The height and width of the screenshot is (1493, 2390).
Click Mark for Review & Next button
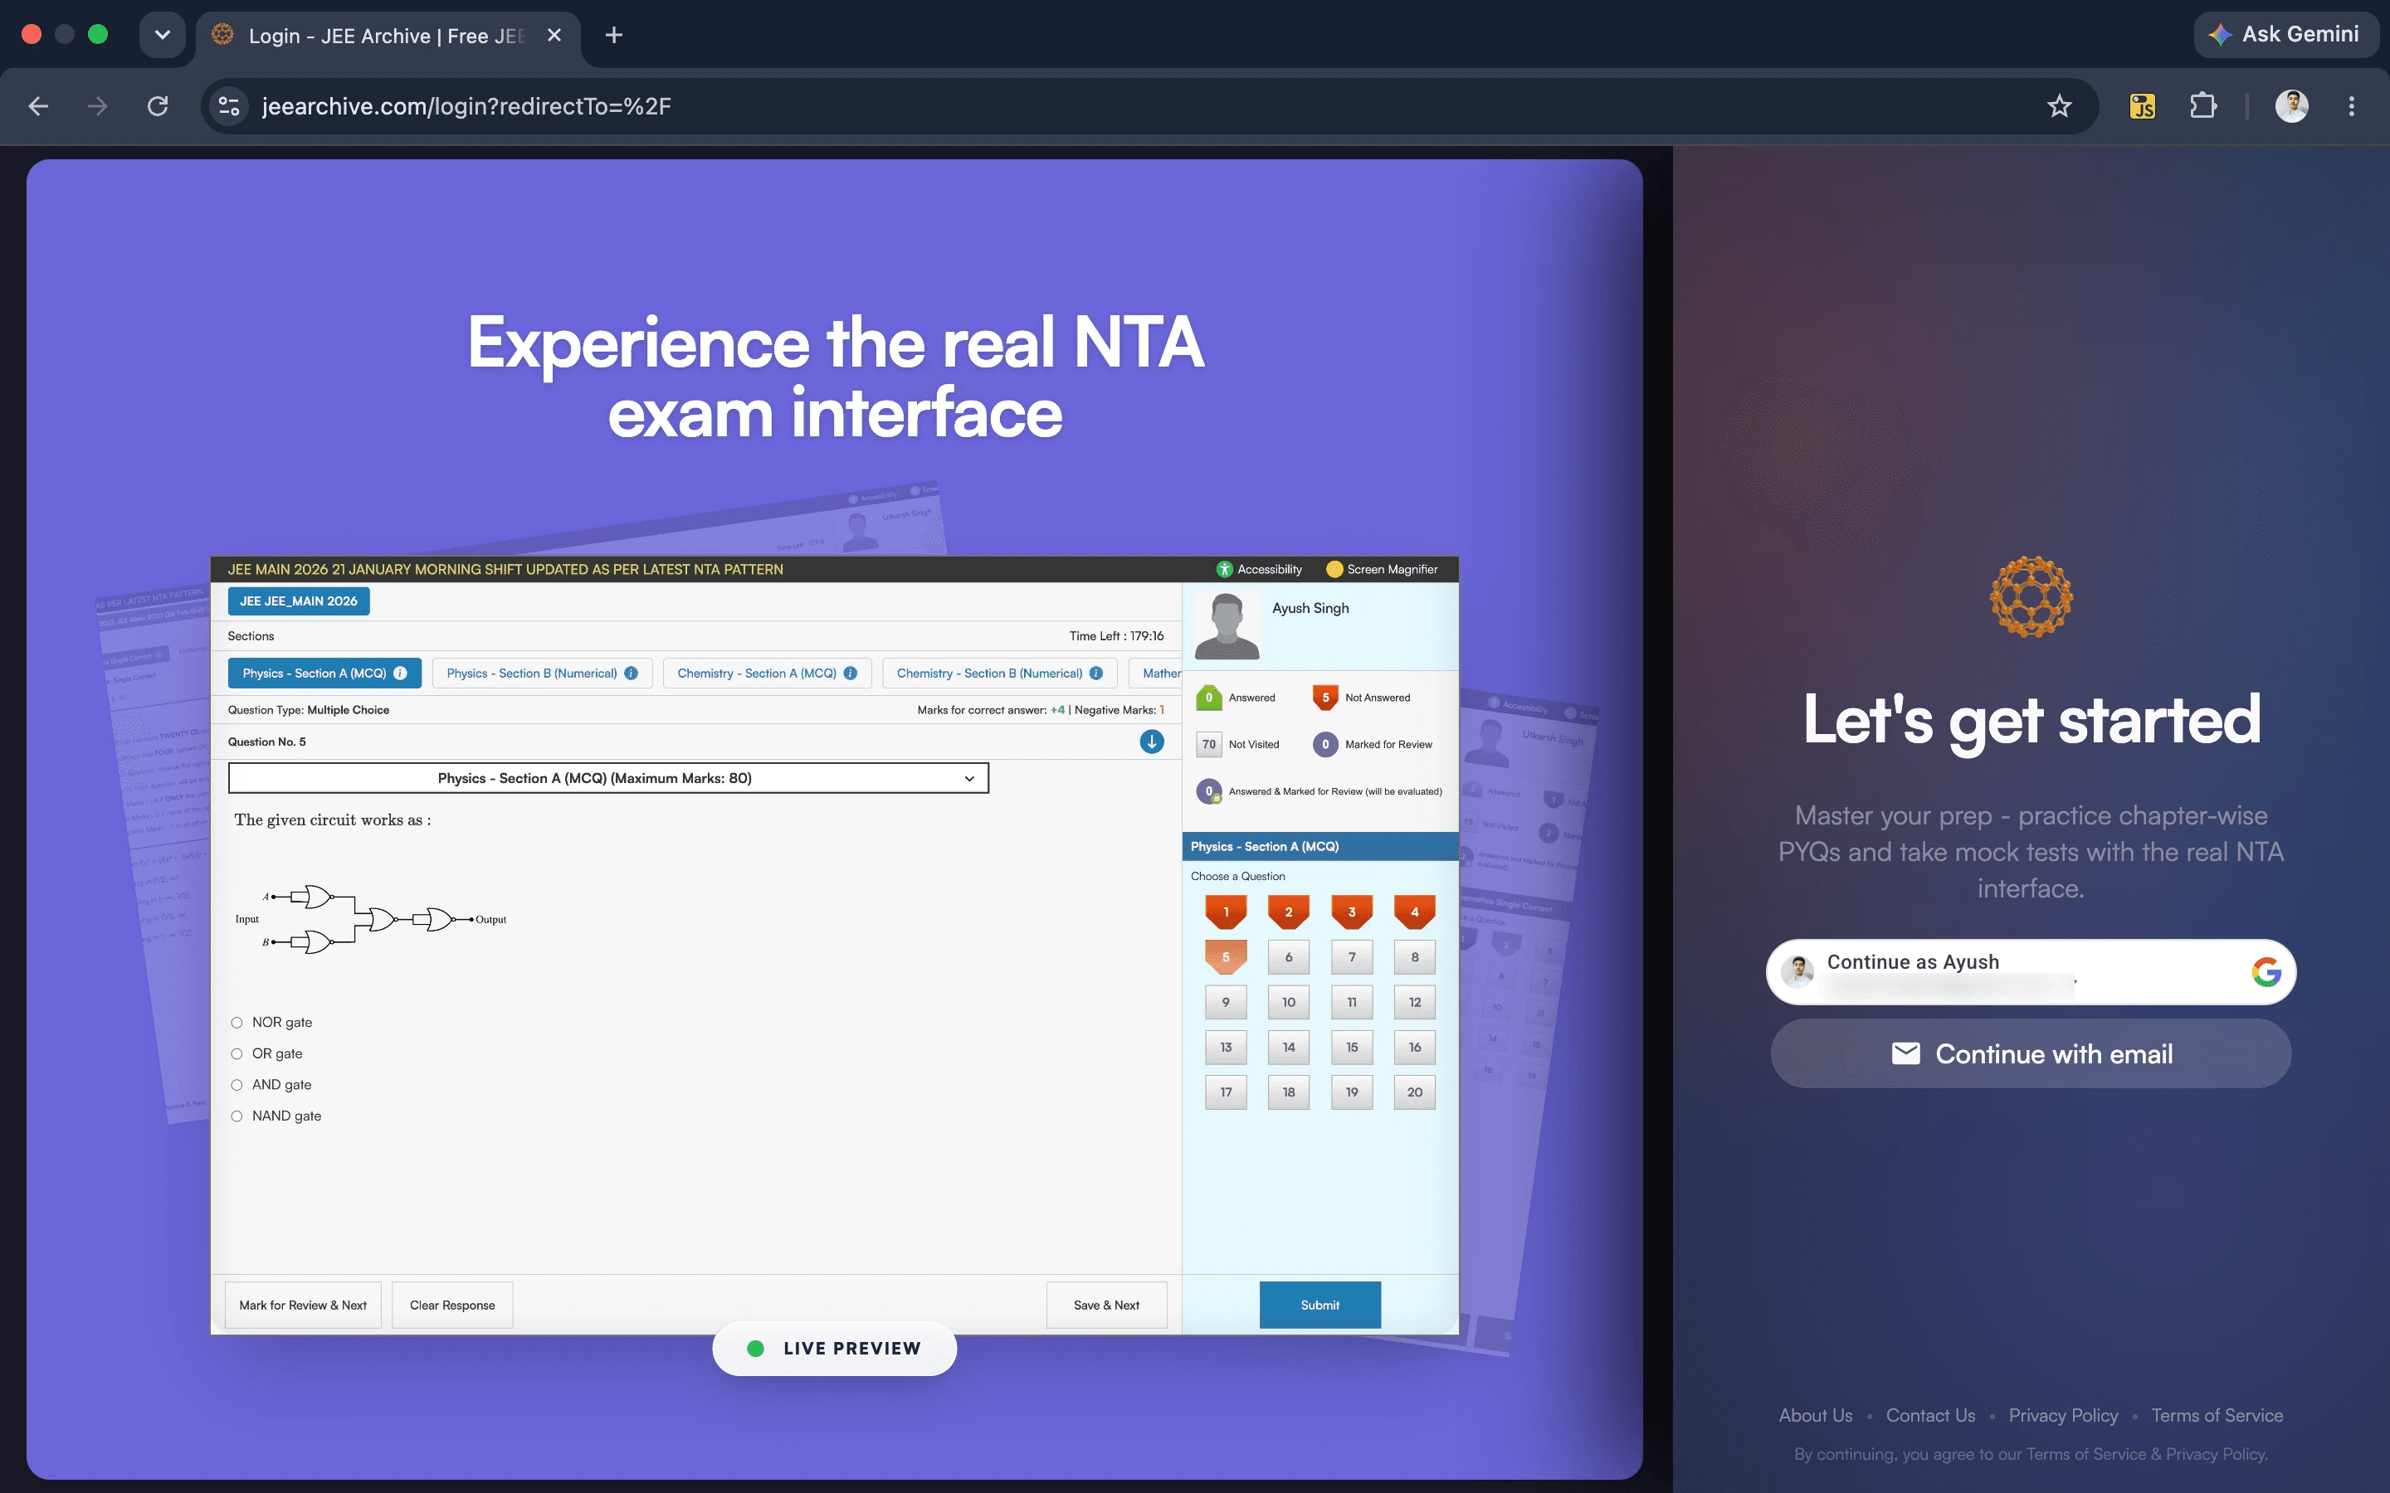pyautogui.click(x=302, y=1306)
